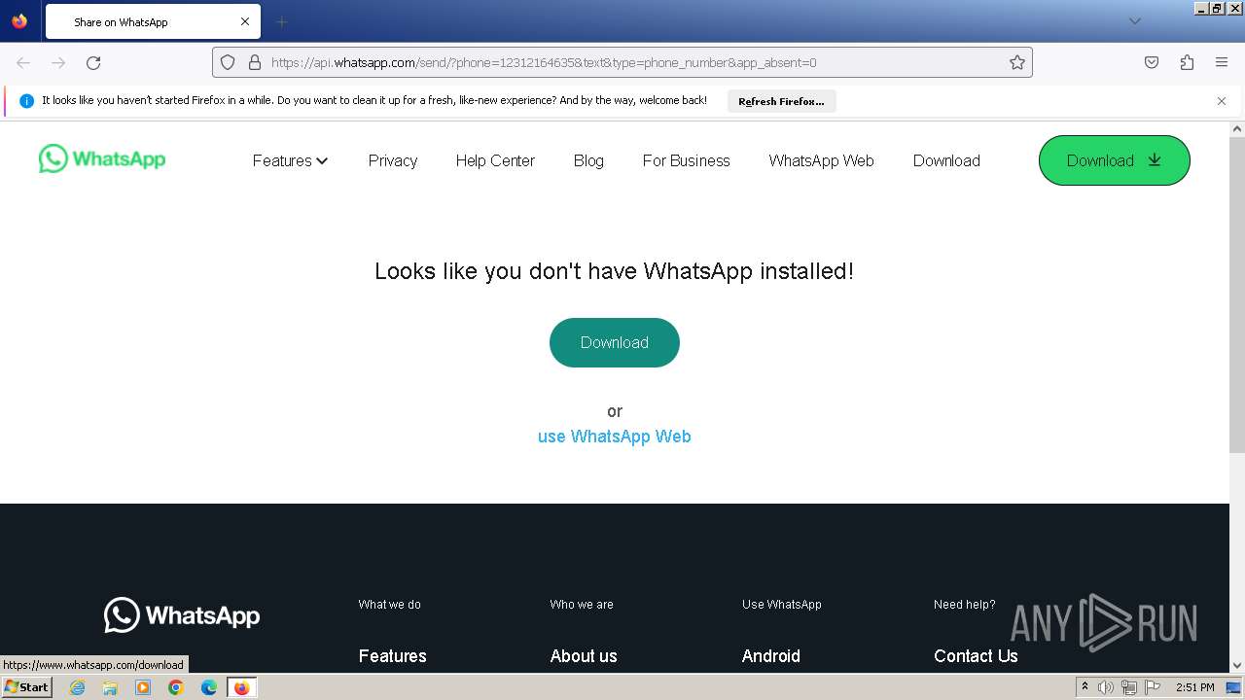Click the URL address bar
This screenshot has height=700, width=1245.
[622, 62]
